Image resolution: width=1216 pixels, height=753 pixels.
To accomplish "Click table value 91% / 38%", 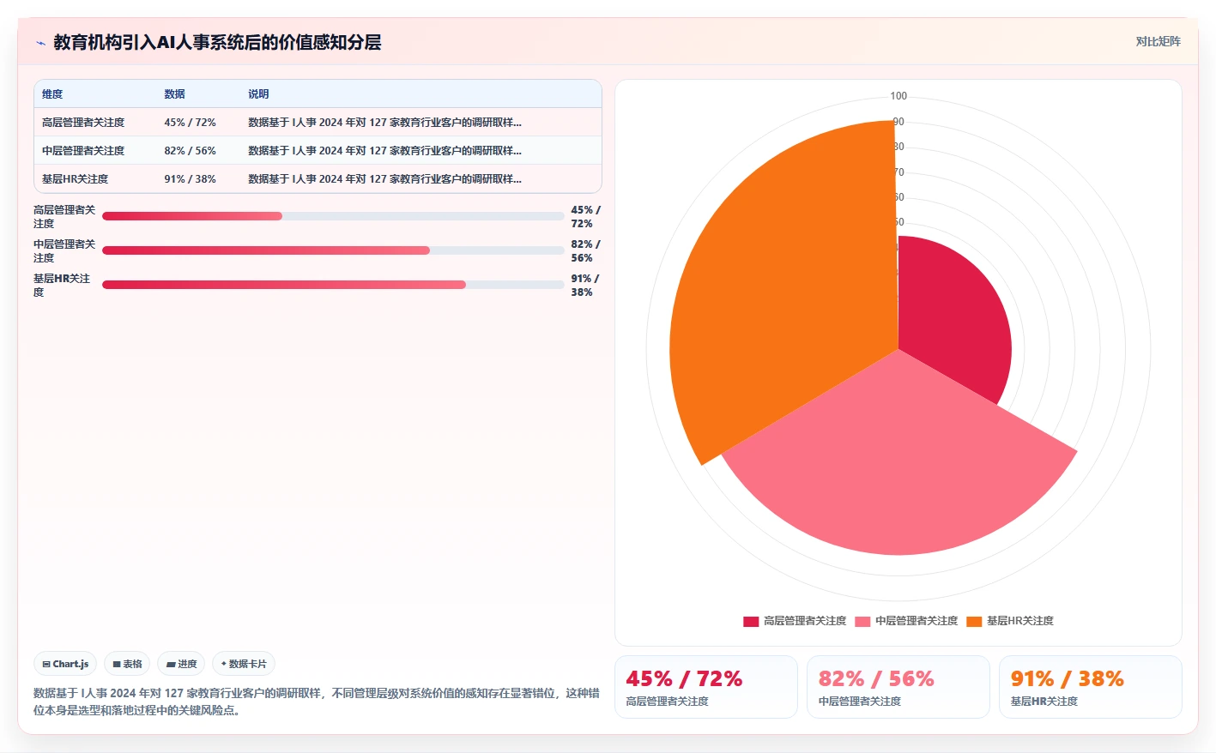I will 191,179.
